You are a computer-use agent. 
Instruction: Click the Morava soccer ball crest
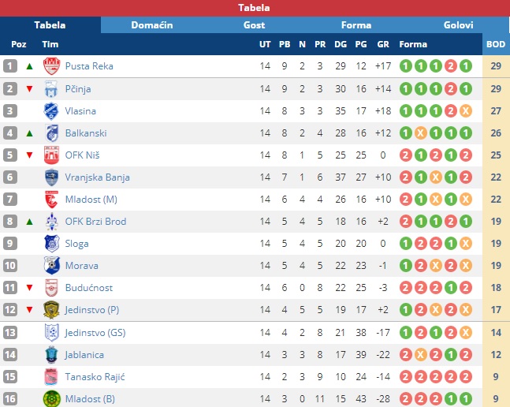point(51,266)
